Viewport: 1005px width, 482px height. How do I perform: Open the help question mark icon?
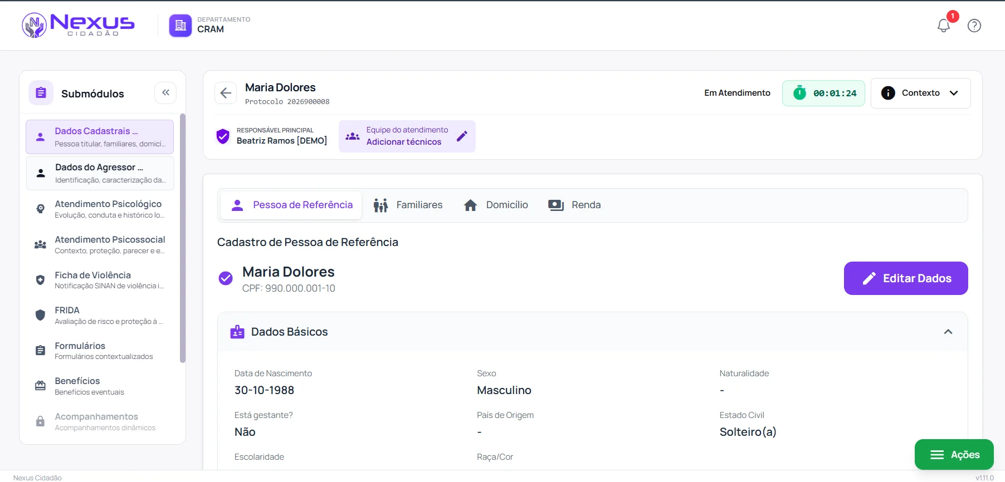974,26
